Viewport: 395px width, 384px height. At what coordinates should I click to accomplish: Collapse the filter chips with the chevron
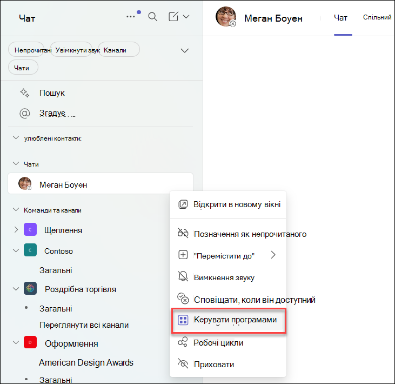click(x=185, y=50)
